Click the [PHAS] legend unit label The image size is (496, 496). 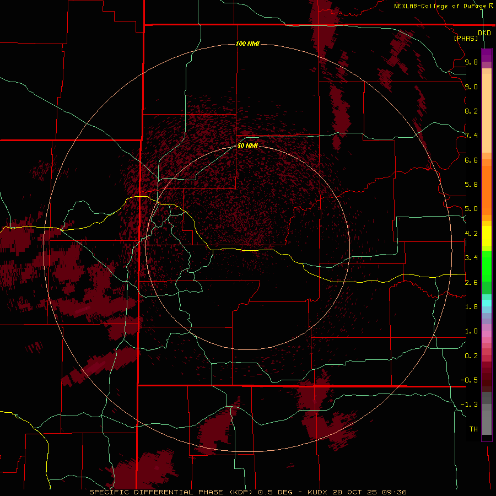point(466,38)
